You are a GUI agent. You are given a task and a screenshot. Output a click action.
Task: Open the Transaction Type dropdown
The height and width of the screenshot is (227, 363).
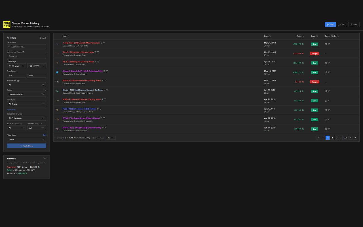pyautogui.click(x=26, y=85)
